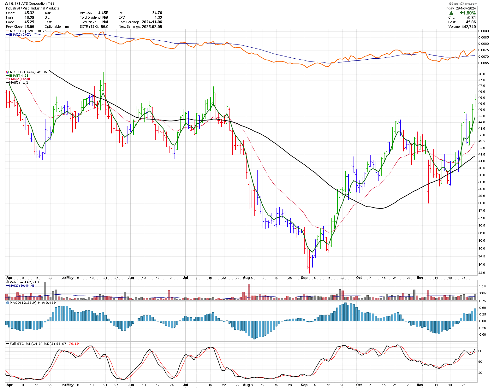Click the ATS.TO (Daily) 45.86 legend label

coord(28,72)
